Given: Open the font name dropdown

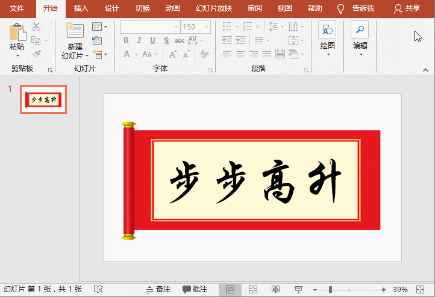Looking at the screenshot, I should tap(176, 27).
